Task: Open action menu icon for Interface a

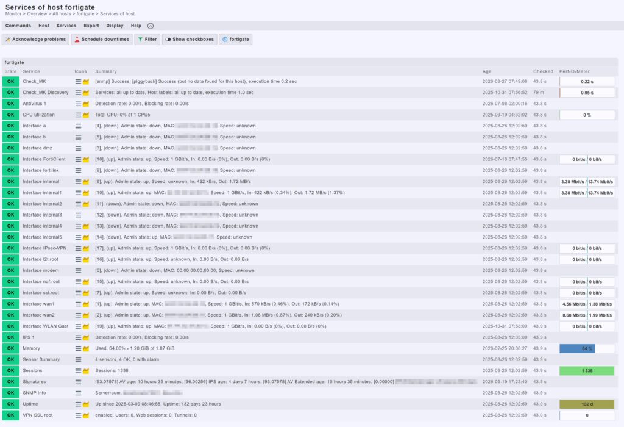Action: point(79,126)
